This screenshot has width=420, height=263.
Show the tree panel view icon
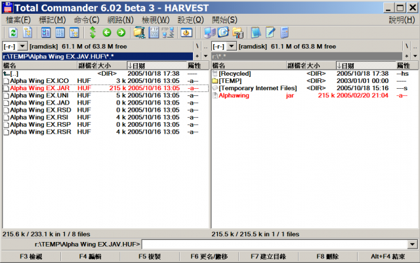point(74,33)
